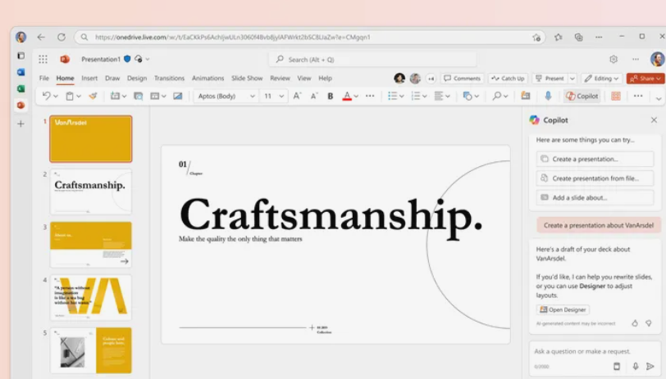666x379 pixels.
Task: Click the Copilot button in the ribbon
Action: point(582,96)
